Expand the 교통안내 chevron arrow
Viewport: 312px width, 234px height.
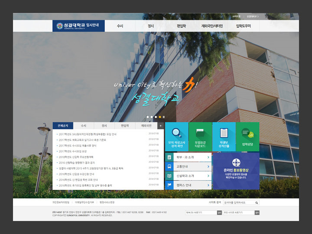(x=208, y=166)
